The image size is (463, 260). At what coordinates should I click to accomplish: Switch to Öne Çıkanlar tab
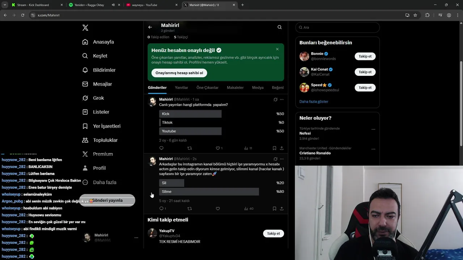tap(207, 87)
